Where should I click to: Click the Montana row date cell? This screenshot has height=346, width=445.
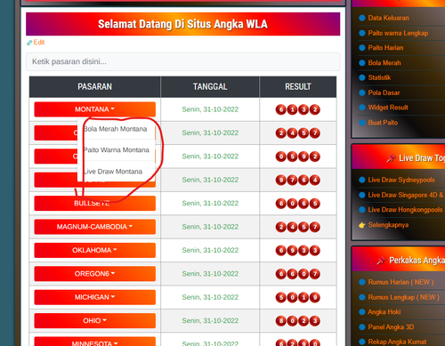click(210, 109)
